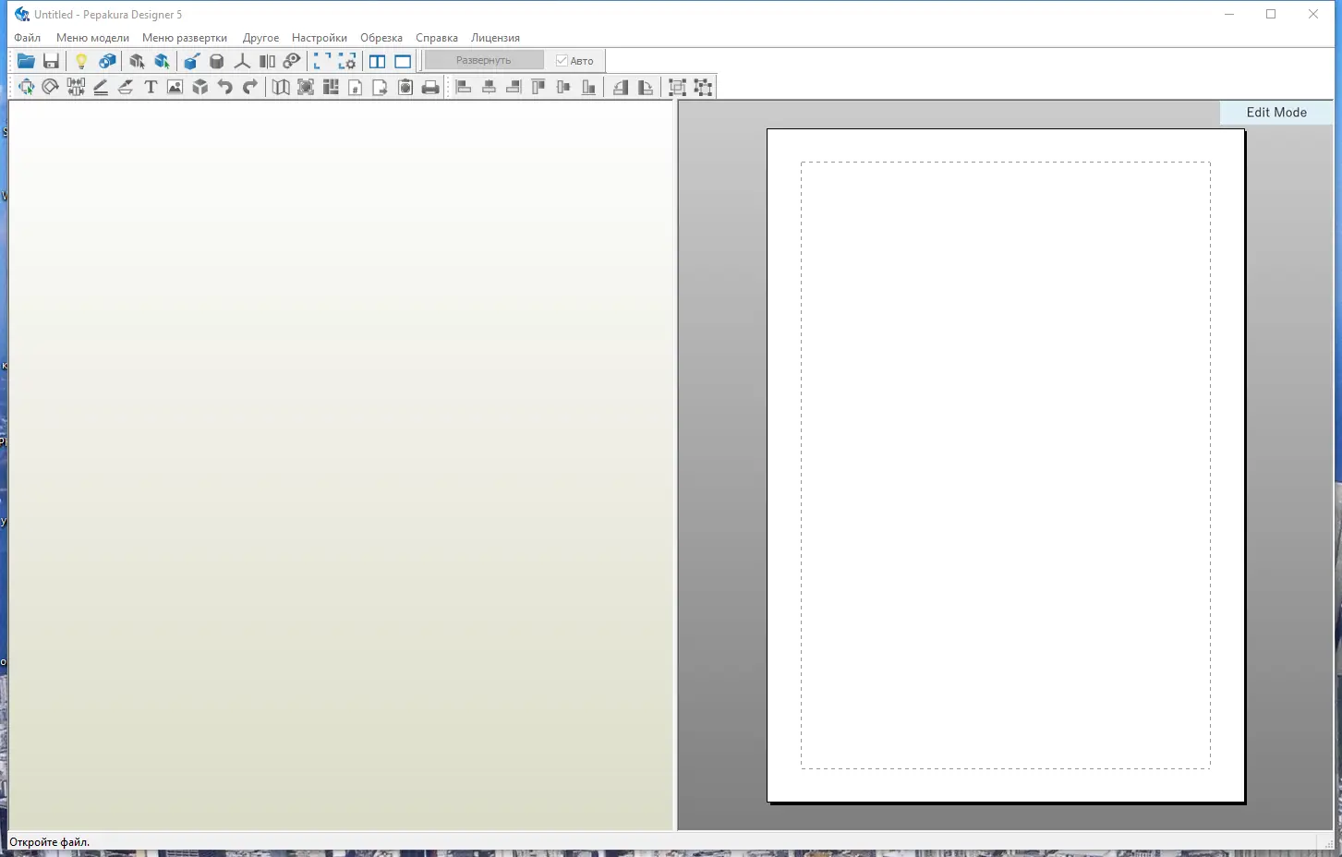Screen dimensions: 1342x857
Task: Click the eye with link icon
Action: 292,61
